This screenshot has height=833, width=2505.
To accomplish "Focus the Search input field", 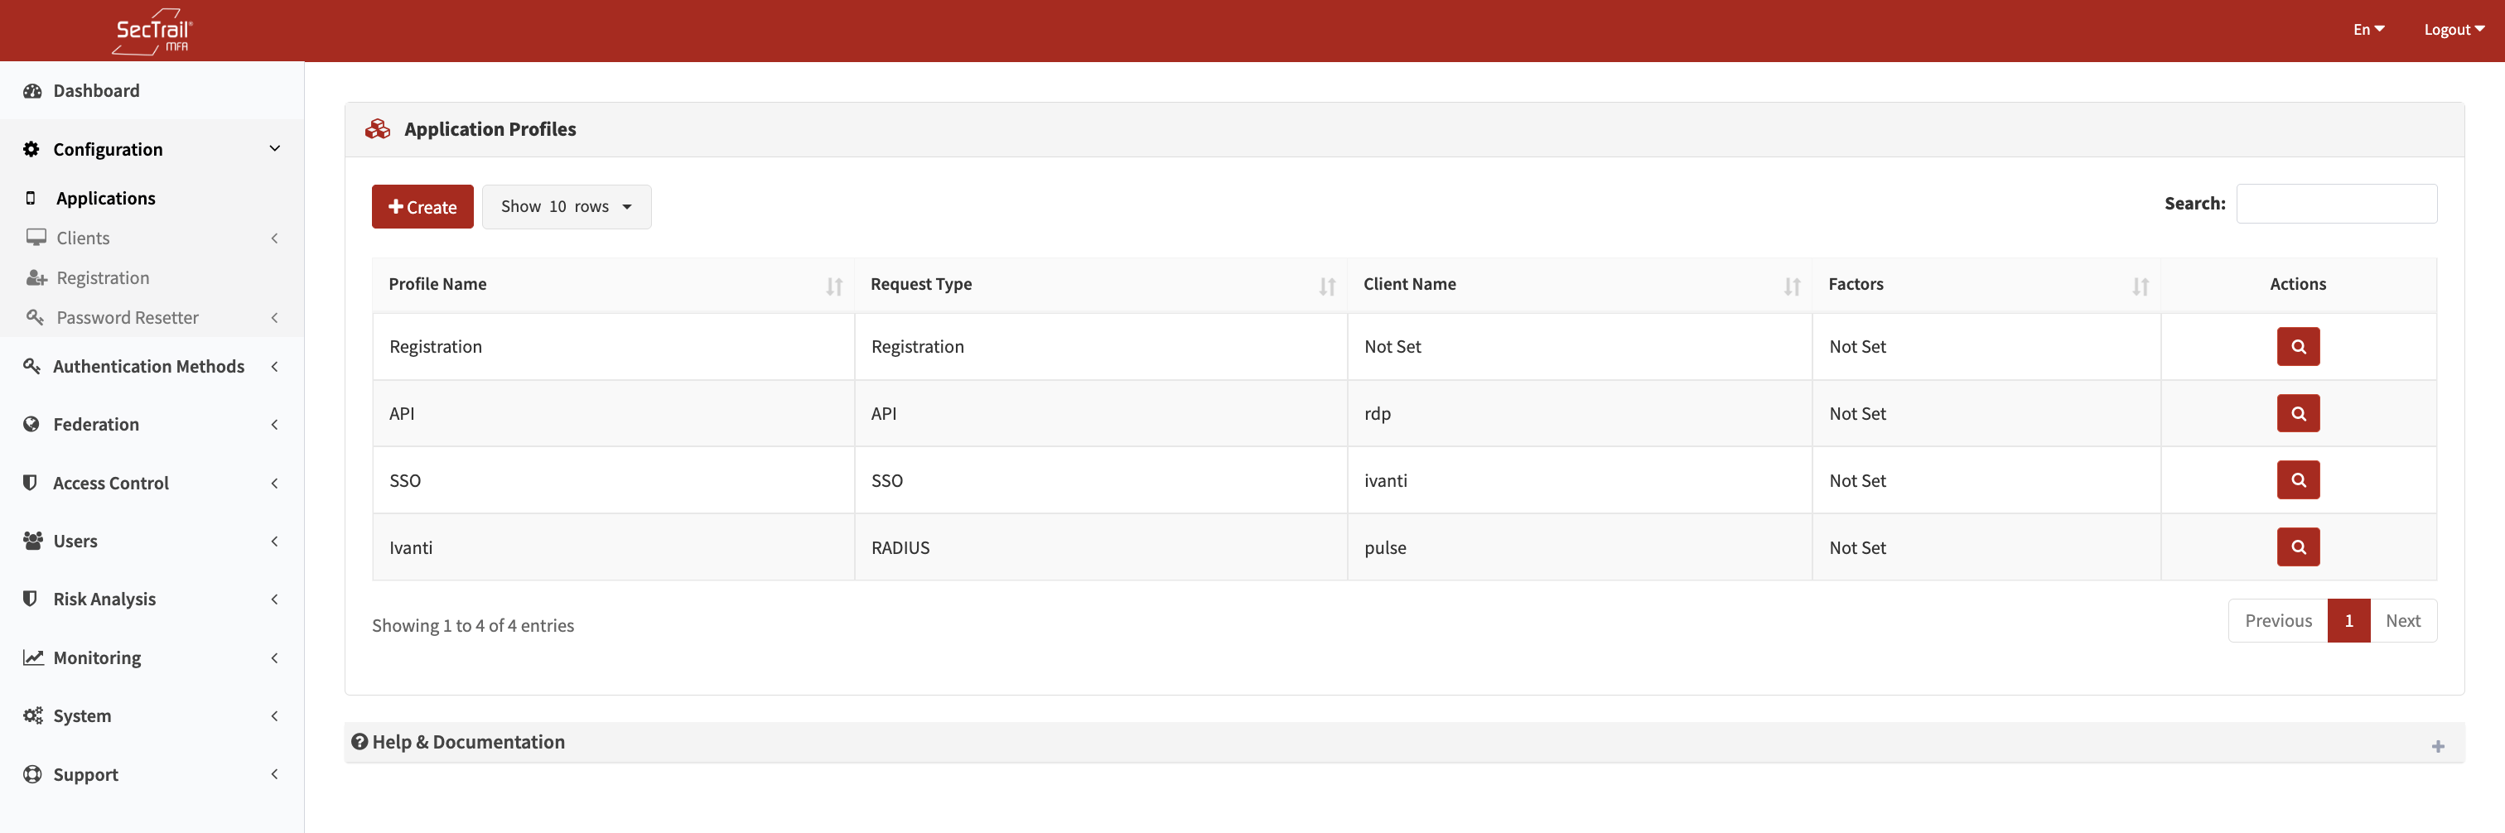I will point(2336,205).
